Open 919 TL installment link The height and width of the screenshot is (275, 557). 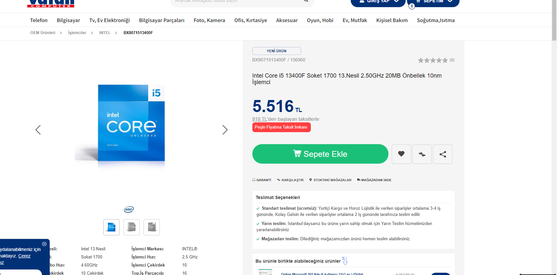(260, 119)
